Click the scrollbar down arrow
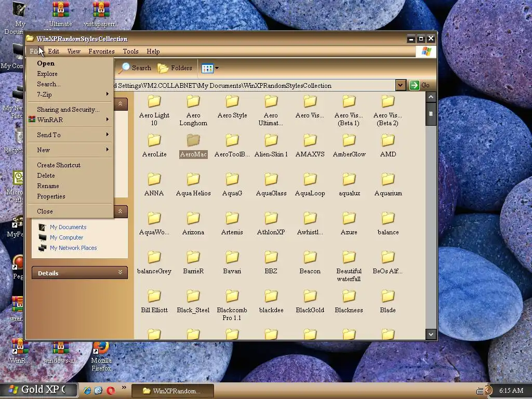 tap(431, 334)
